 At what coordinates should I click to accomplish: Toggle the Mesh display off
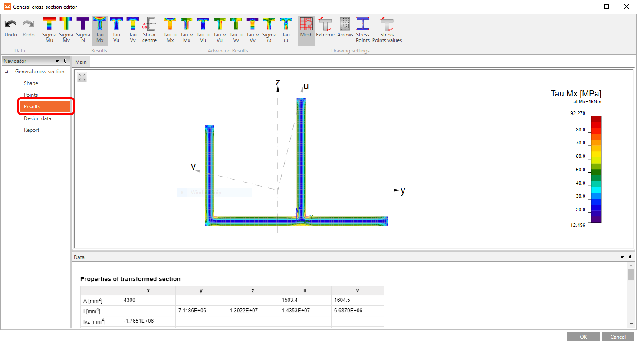(307, 30)
